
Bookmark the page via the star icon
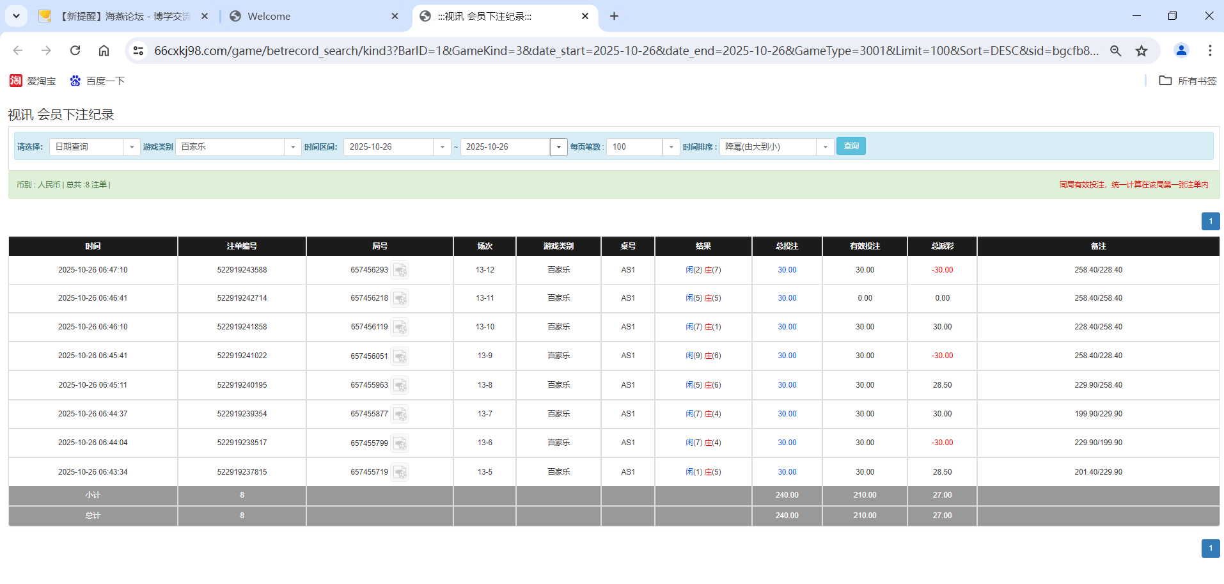(x=1142, y=51)
